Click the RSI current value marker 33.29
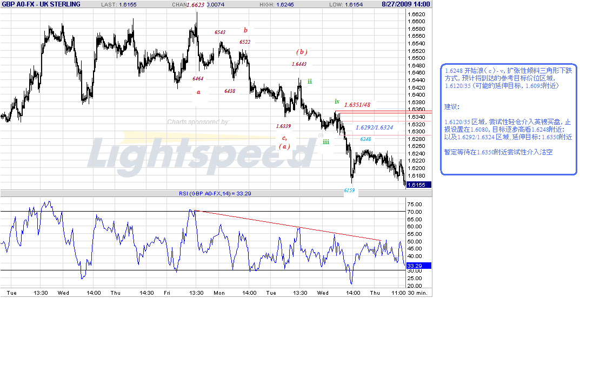Viewport: 593px width, 380px height. tap(418, 266)
